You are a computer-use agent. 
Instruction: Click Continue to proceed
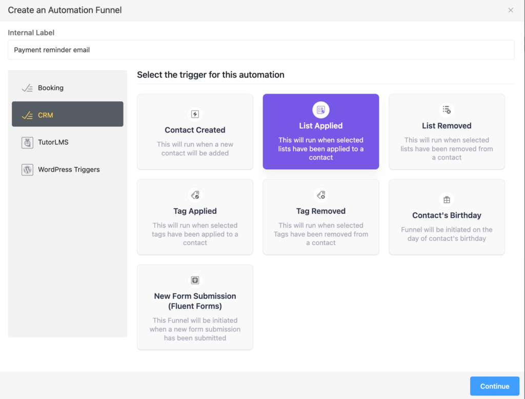coord(495,386)
